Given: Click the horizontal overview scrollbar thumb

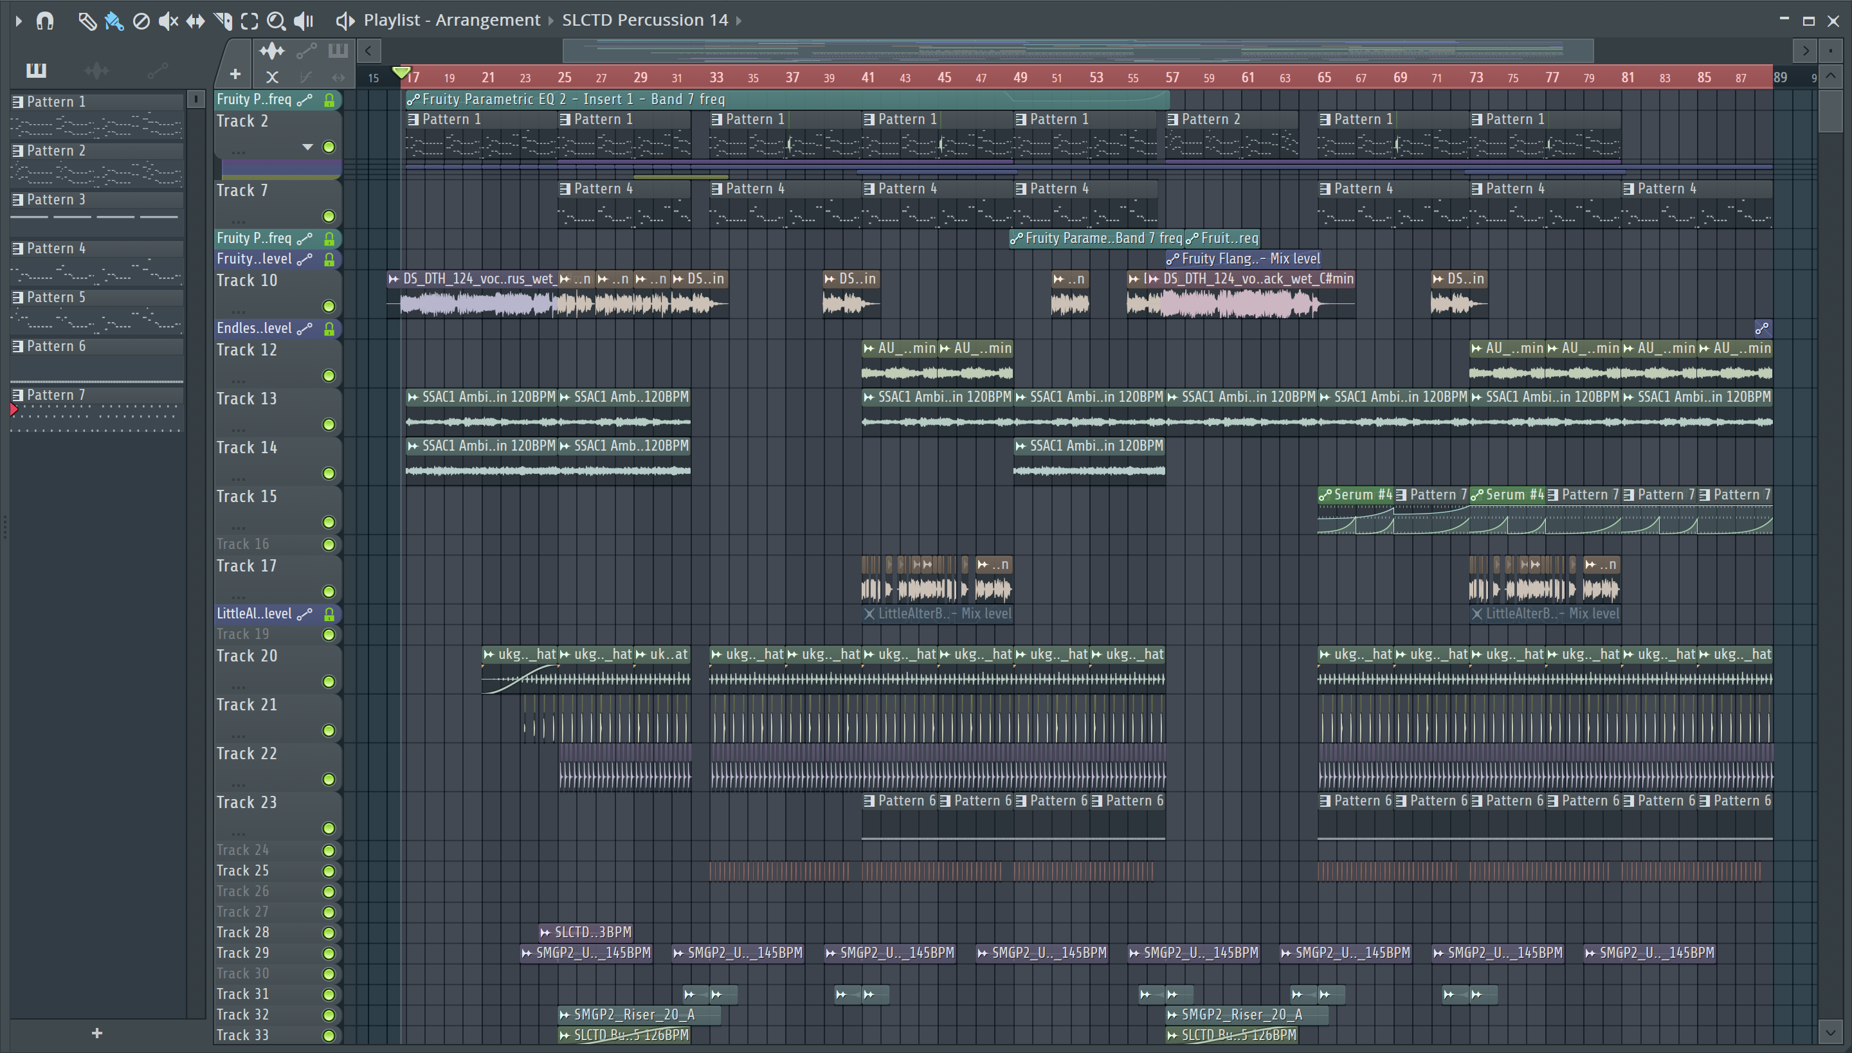Looking at the screenshot, I should pyautogui.click(x=1078, y=51).
